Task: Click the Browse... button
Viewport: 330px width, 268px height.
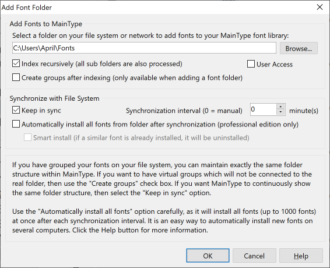Action: (299, 48)
